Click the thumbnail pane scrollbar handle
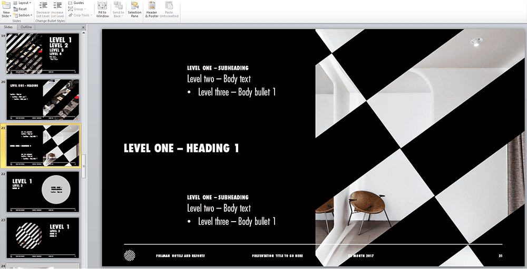The width and height of the screenshot is (527, 270). tap(84, 167)
